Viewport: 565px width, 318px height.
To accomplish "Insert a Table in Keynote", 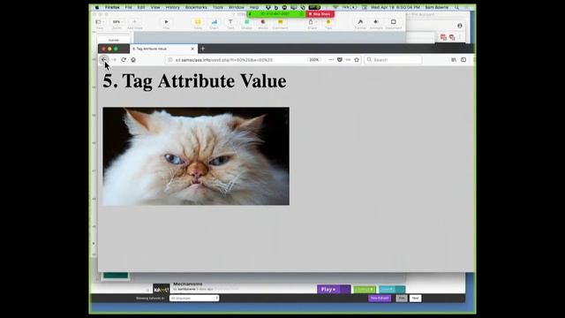I will tap(198, 24).
